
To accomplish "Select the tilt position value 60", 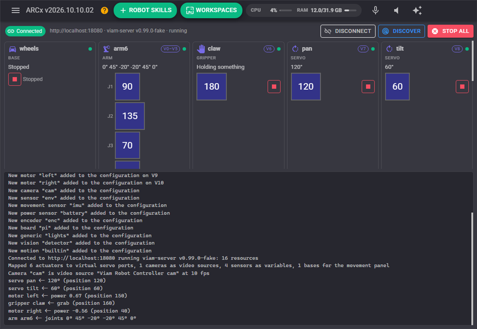I will coord(397,87).
